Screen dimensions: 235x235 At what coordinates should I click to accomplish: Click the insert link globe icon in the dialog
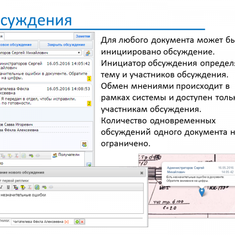click(37, 187)
